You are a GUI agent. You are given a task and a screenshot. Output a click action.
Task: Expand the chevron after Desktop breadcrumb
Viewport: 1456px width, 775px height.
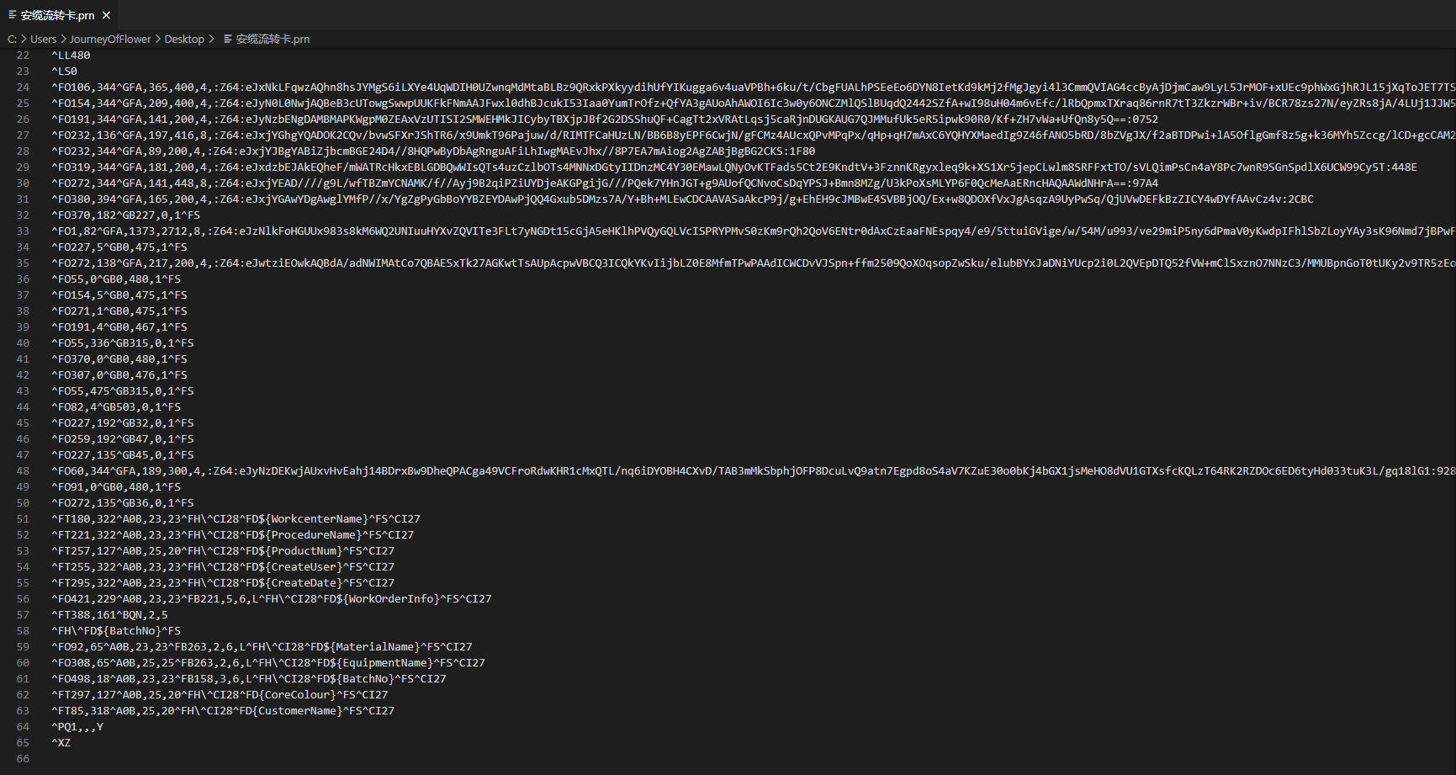click(x=211, y=39)
